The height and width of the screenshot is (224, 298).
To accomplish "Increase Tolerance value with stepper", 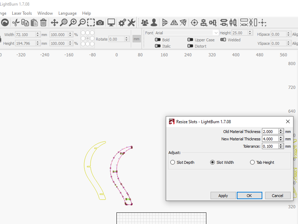I will pos(281,145).
